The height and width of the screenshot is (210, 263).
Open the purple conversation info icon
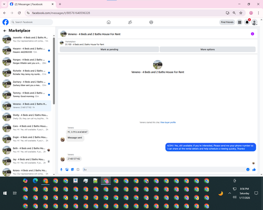252,34
